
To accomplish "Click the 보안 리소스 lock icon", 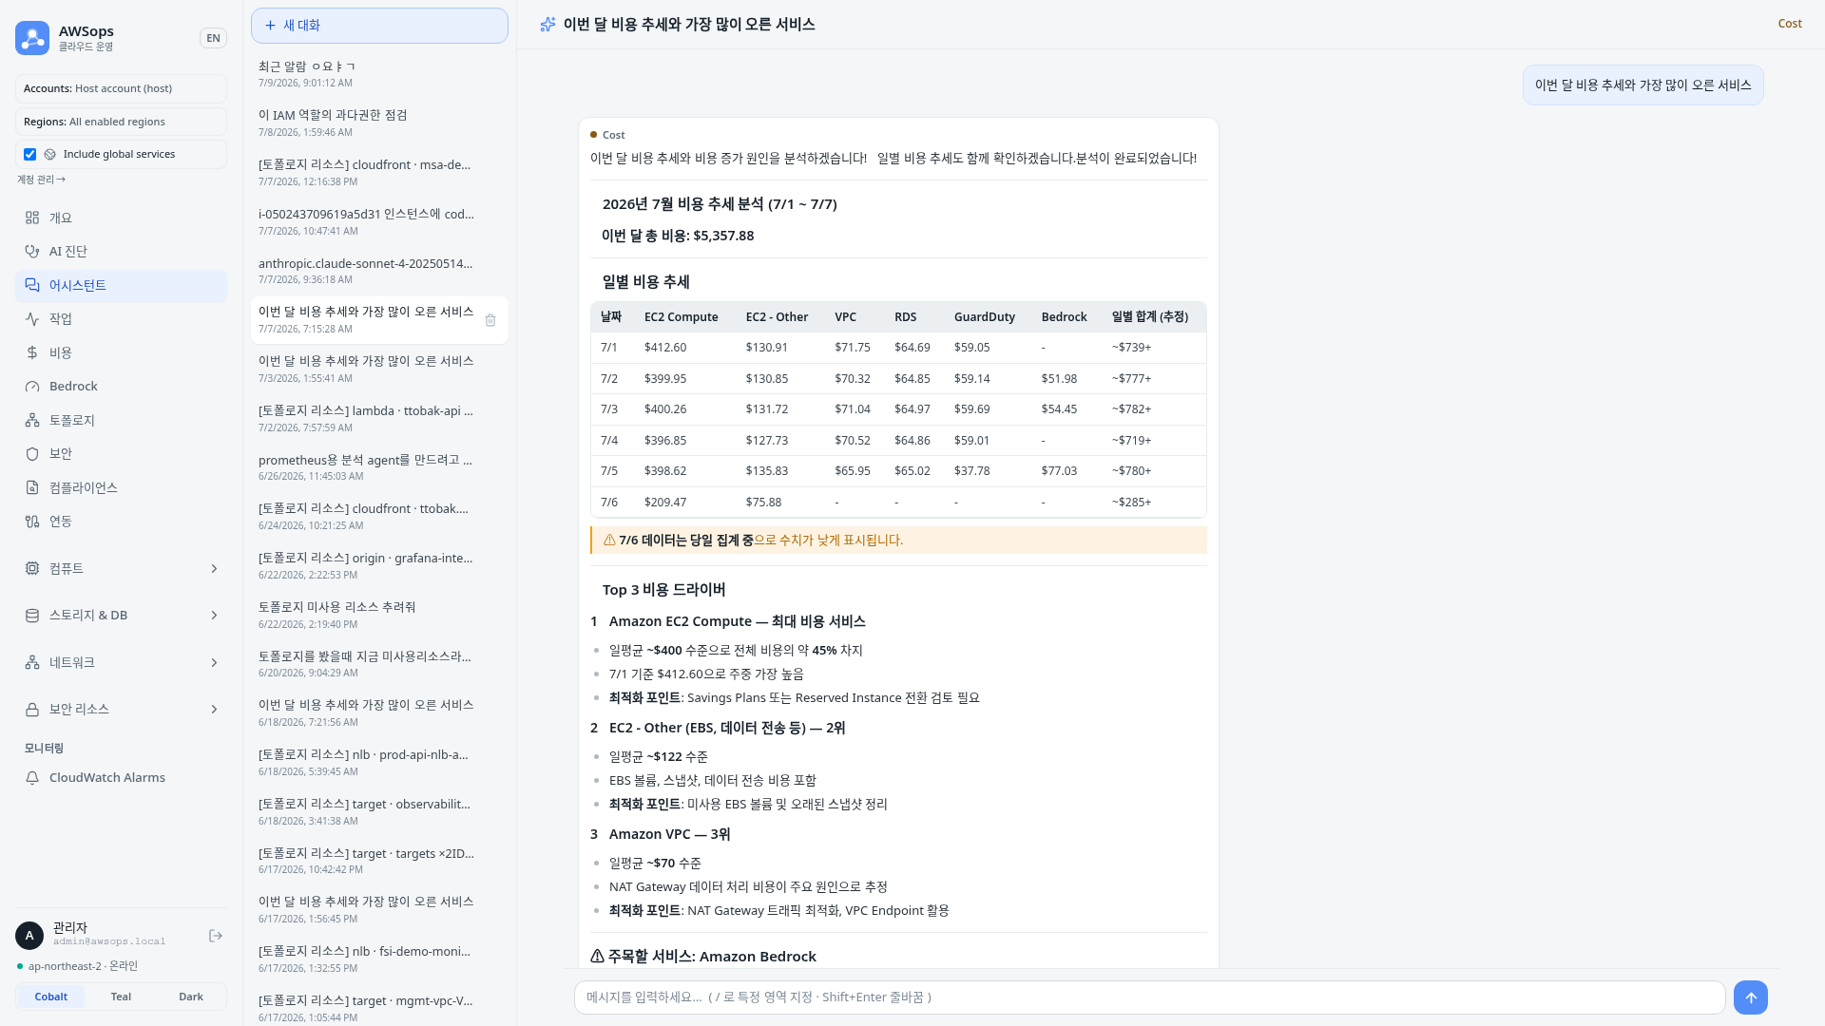I will [x=32, y=710].
